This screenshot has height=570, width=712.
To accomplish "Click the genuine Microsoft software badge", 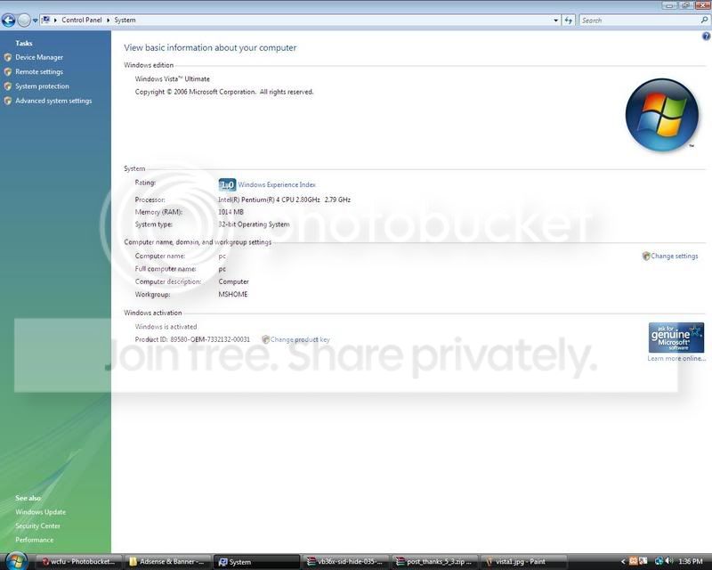I will pos(676,338).
